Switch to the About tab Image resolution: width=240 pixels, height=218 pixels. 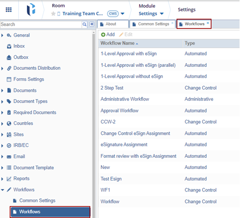[x=113, y=24]
